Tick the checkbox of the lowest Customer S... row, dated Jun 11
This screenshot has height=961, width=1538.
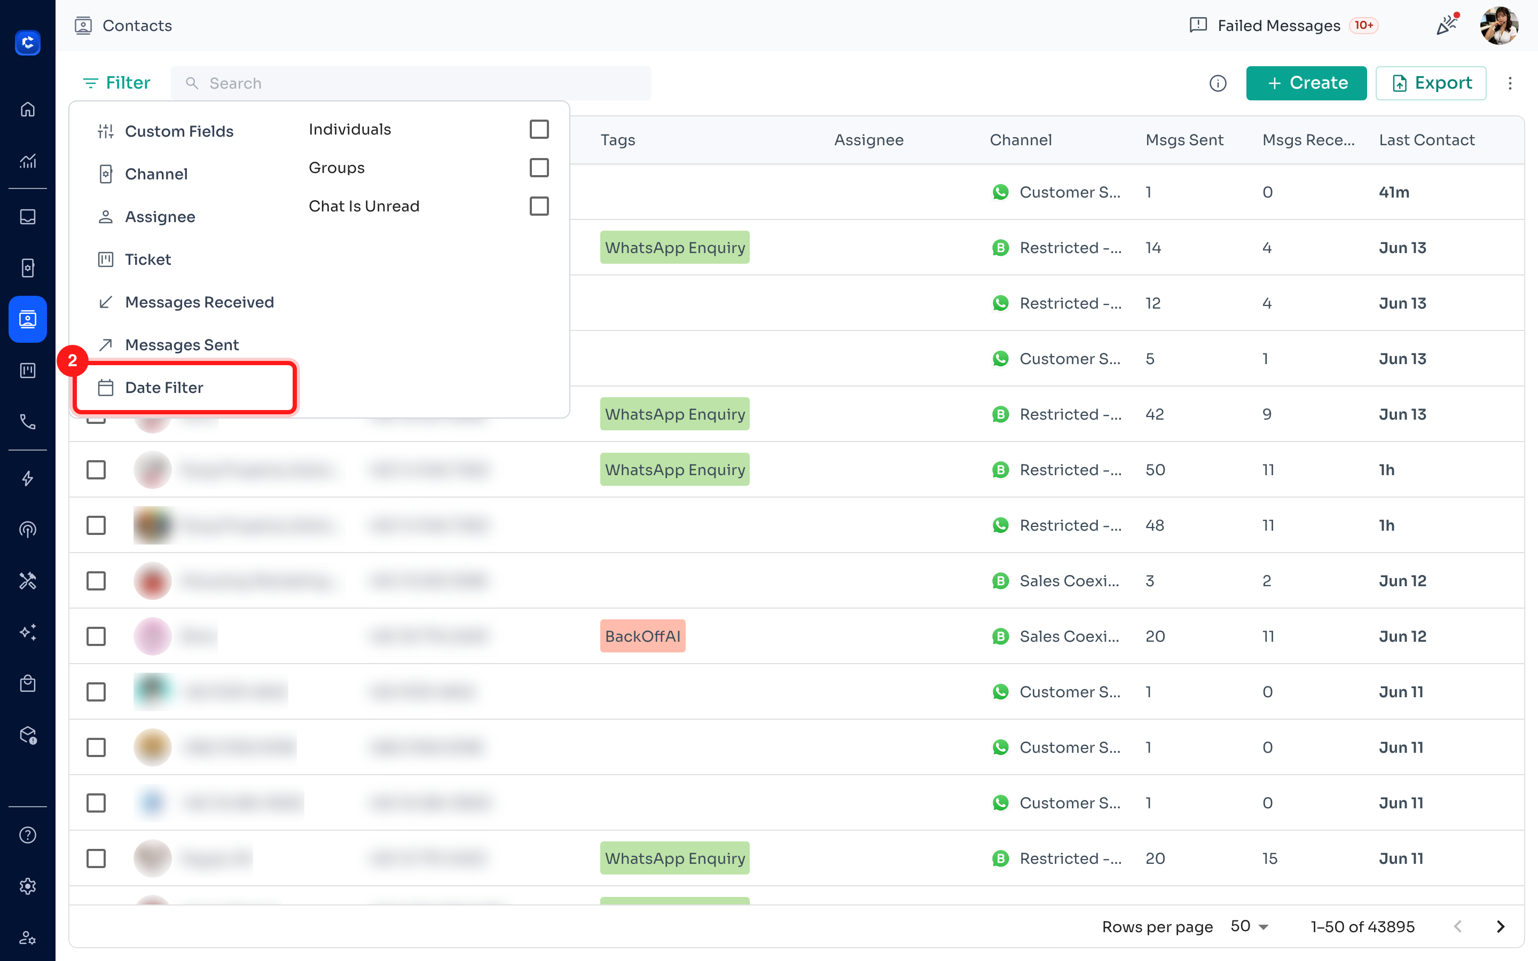(96, 803)
